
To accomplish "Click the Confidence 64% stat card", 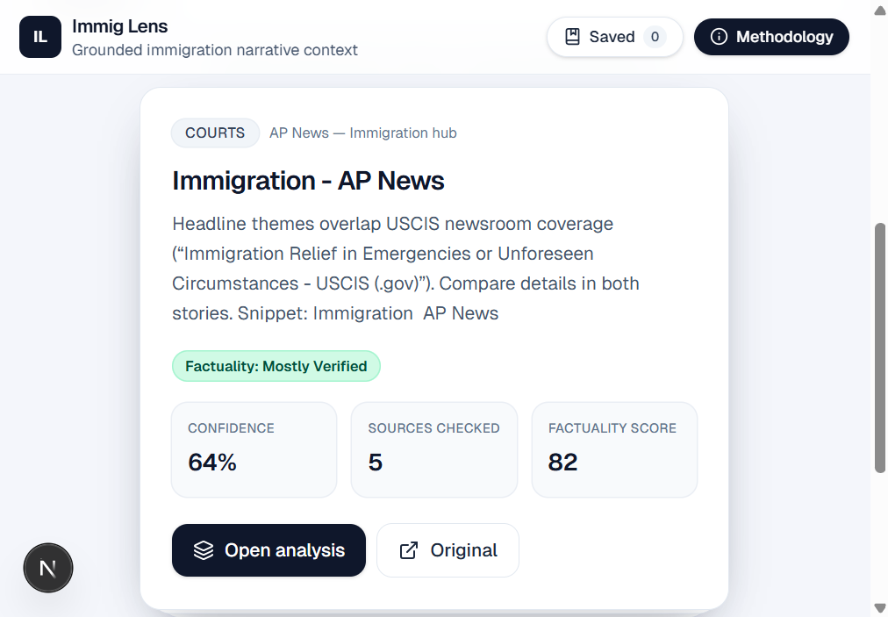I will 254,449.
